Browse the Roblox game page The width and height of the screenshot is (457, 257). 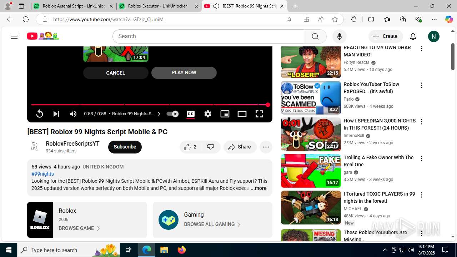click(x=79, y=228)
